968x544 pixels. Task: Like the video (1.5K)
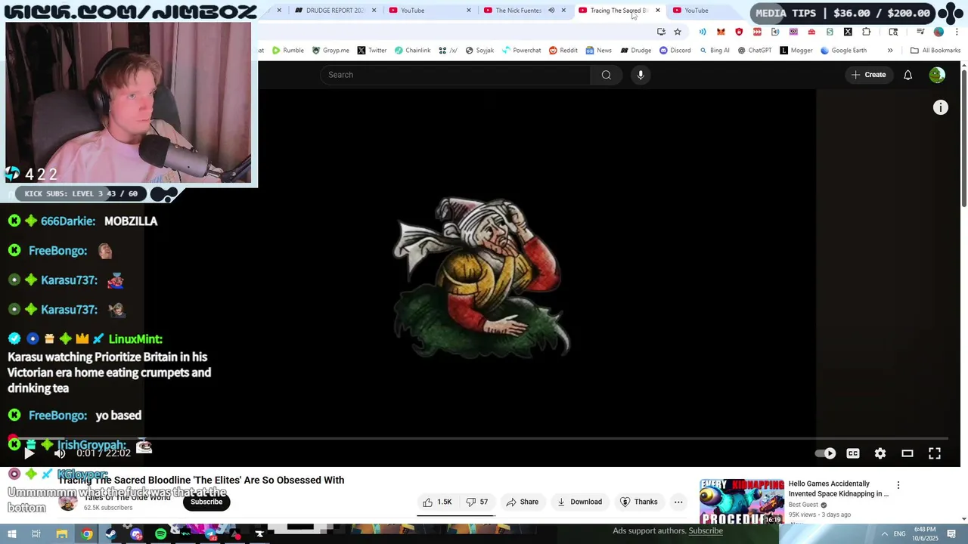tap(437, 502)
